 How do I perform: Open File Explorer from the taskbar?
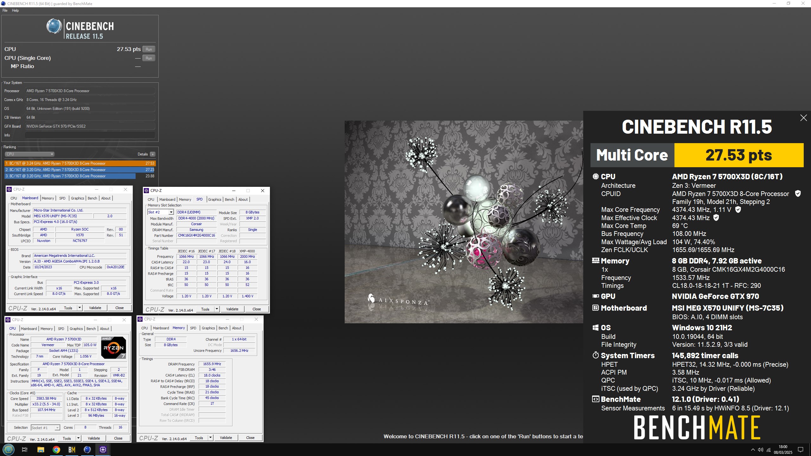(x=41, y=449)
